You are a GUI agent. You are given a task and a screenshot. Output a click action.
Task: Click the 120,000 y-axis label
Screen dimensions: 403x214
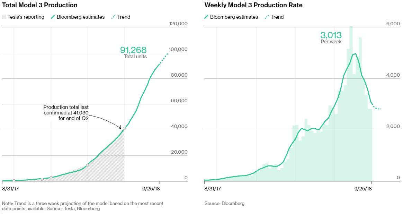(178, 24)
